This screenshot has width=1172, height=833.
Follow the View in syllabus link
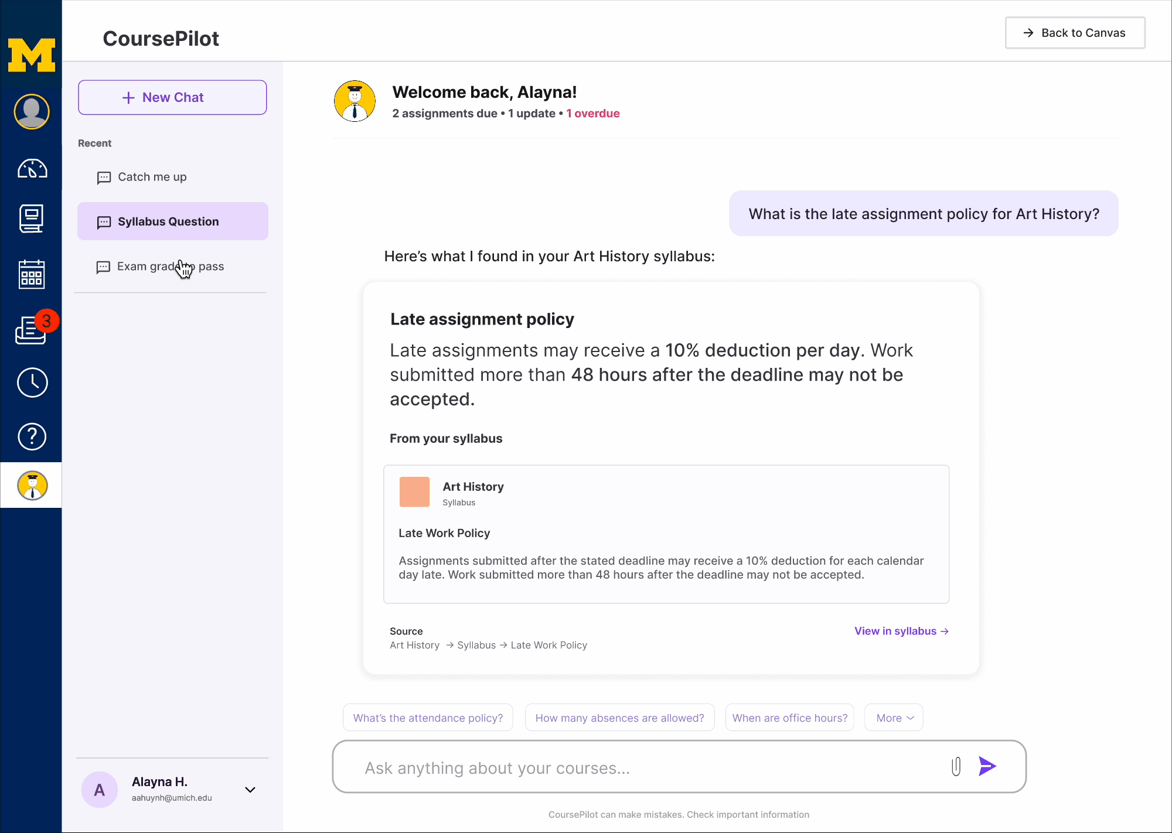pos(901,631)
